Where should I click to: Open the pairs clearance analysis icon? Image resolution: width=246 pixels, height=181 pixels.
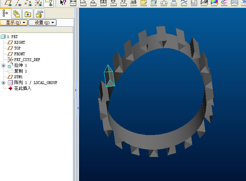point(164,3)
